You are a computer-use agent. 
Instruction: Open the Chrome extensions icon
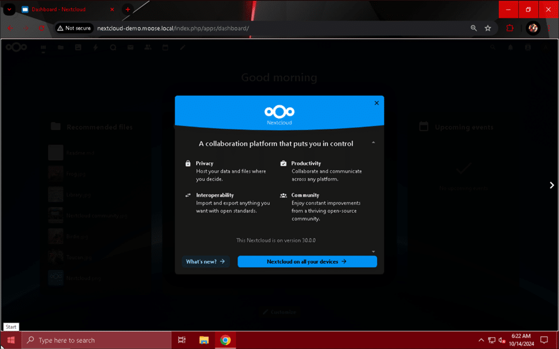click(x=510, y=28)
